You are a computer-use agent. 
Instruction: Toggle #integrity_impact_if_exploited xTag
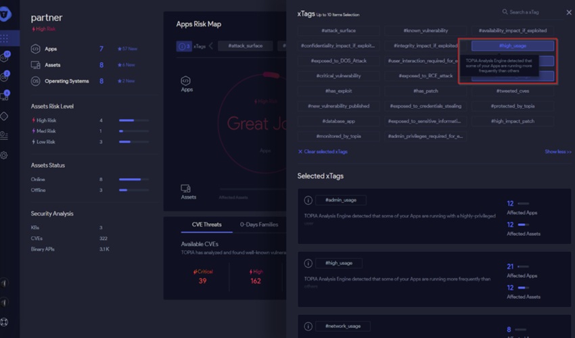tap(425, 46)
